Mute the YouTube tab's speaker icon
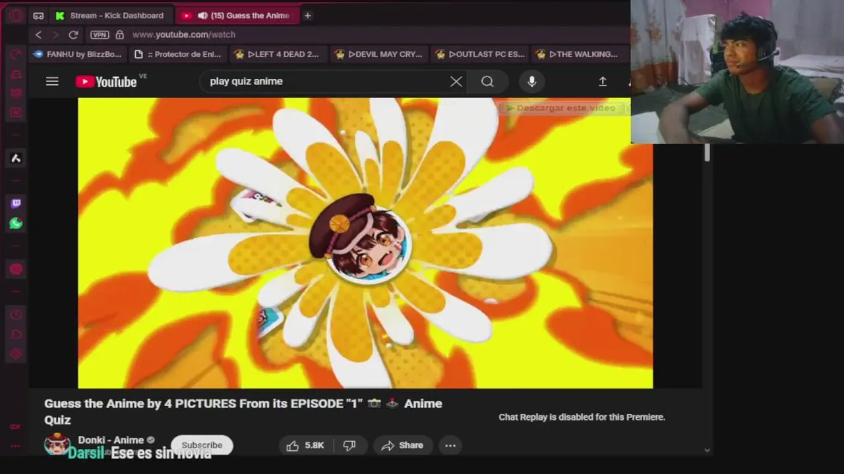Screen dimensions: 844x474 click(202, 15)
